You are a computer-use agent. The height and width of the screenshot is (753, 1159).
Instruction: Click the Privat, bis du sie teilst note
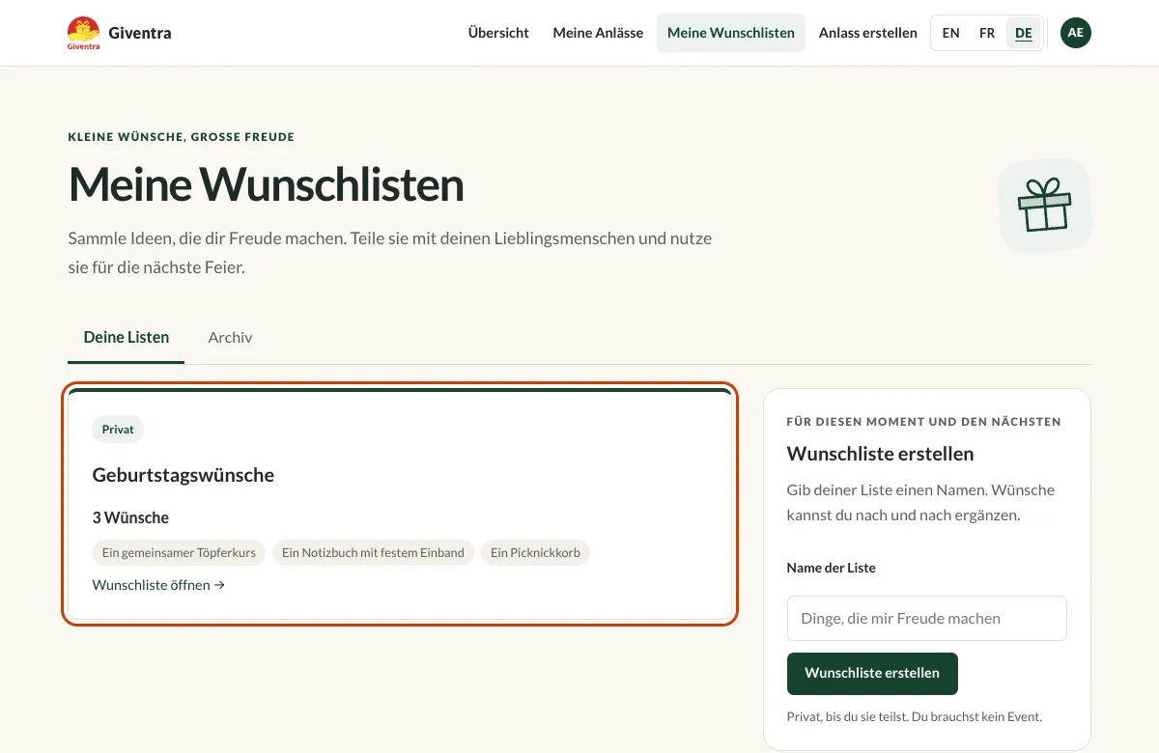pyautogui.click(x=915, y=716)
